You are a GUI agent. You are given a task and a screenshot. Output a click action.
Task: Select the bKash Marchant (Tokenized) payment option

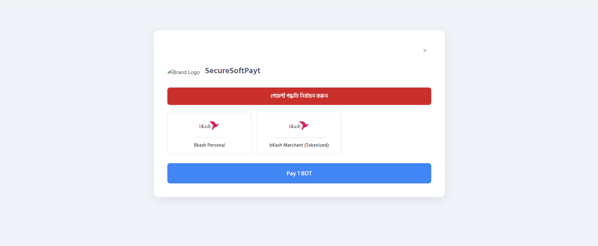click(x=299, y=133)
